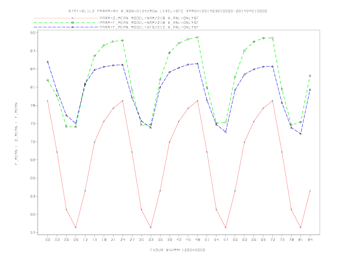Click y-axis tick label 72
338x261 pixels.
[33, 142]
